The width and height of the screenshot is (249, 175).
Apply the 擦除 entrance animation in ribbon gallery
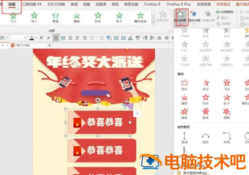coord(77,18)
